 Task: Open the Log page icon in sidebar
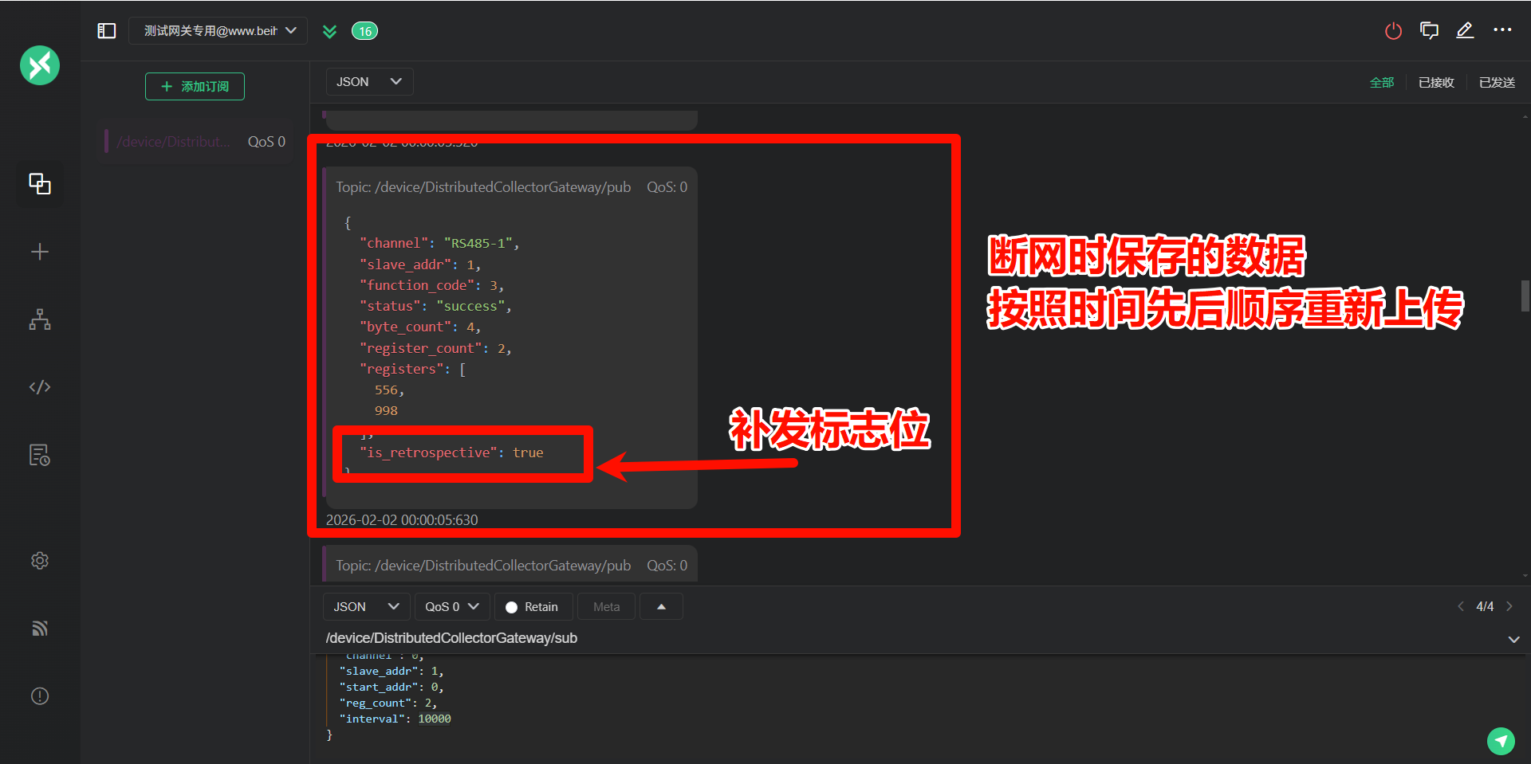[40, 455]
